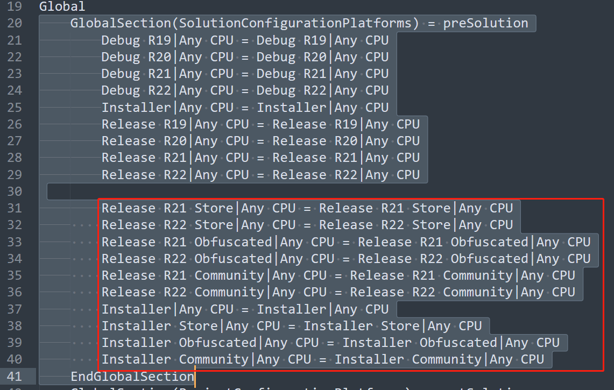Click the GlobalSection(SolutionConfigurationPlatforms) text

241,23
